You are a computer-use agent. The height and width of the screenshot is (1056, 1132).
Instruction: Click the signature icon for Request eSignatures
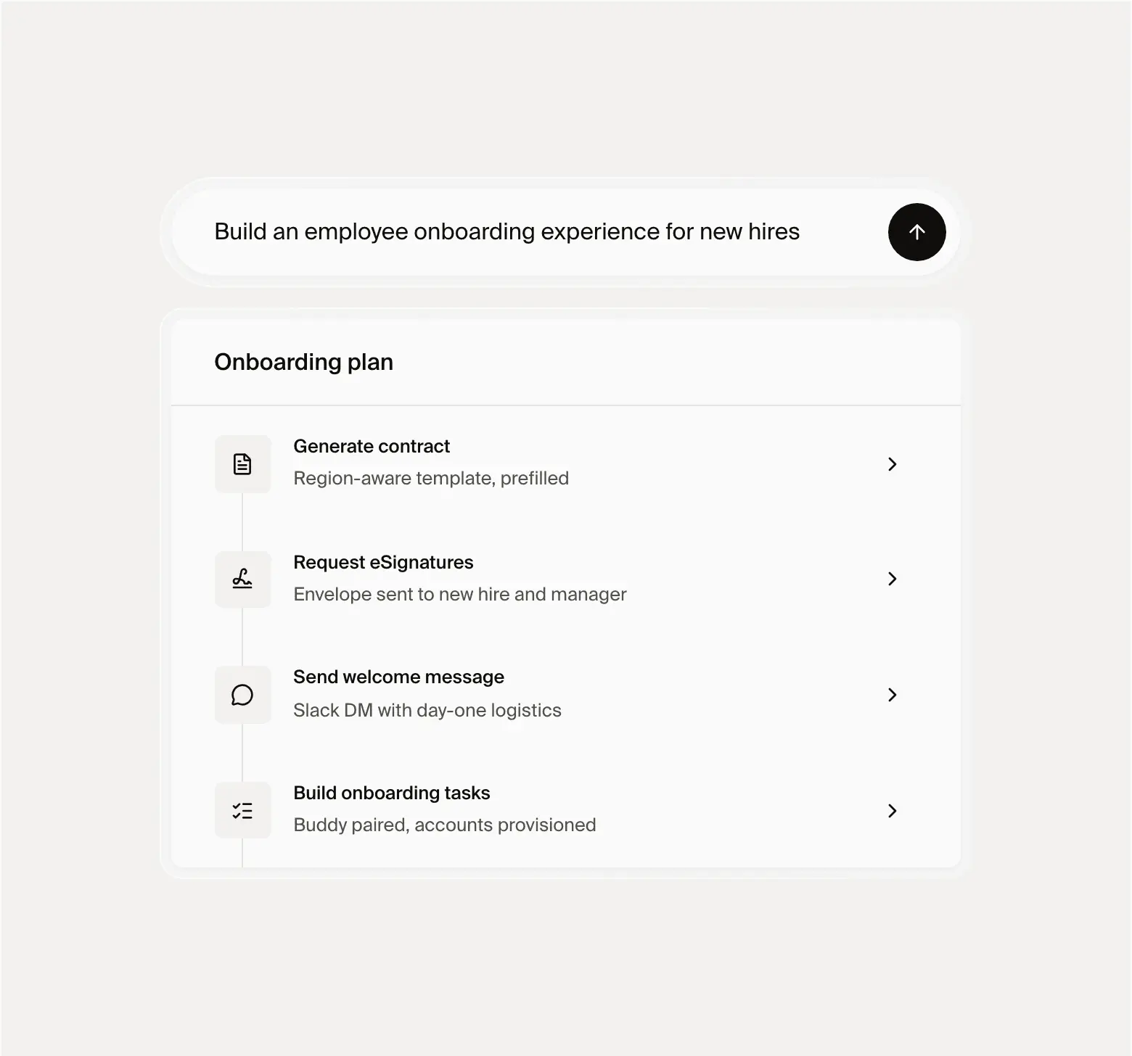click(242, 579)
